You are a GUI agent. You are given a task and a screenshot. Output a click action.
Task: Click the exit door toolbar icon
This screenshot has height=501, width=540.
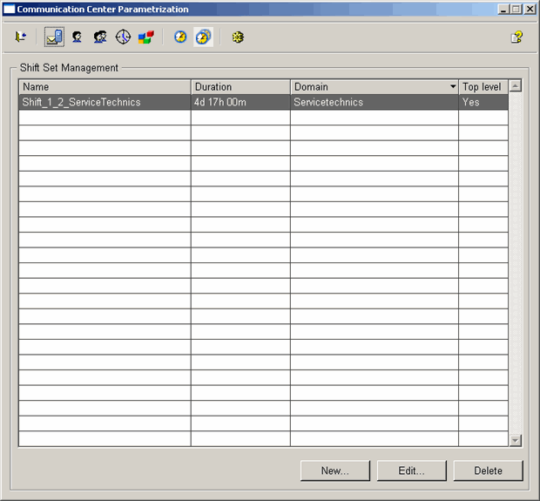tap(21, 37)
